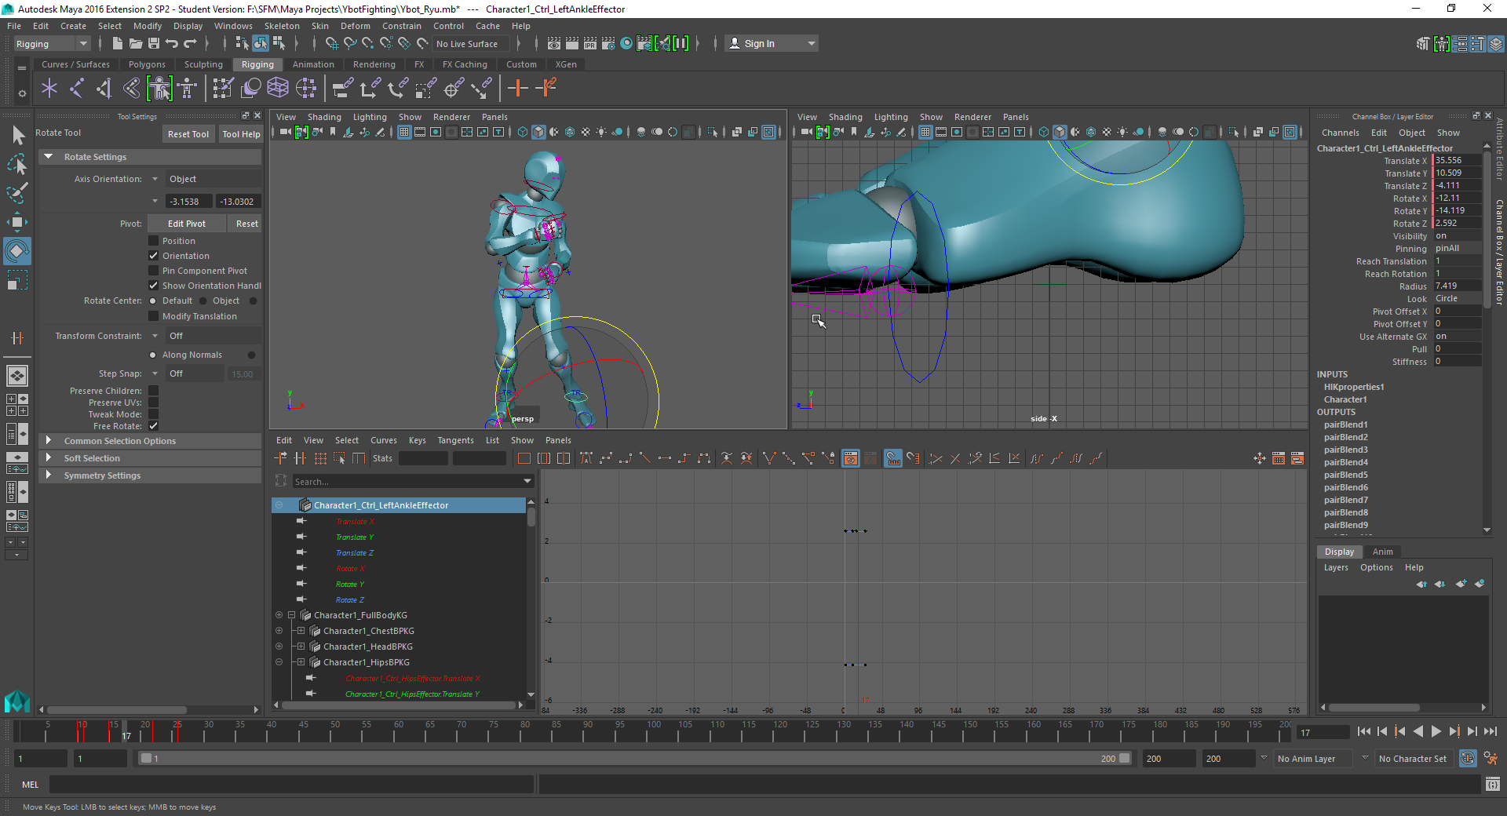This screenshot has height=816, width=1507.
Task: Toggle the Free Rotate checkbox
Action: coord(154,426)
